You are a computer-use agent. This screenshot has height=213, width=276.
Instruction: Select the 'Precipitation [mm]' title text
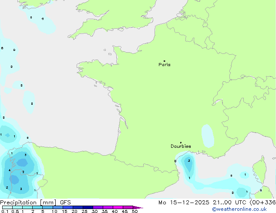pyautogui.click(x=28, y=203)
